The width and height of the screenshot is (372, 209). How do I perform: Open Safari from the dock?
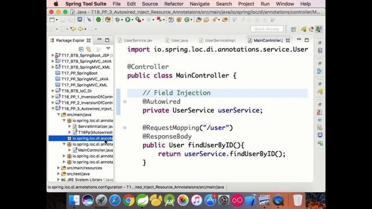115,200
